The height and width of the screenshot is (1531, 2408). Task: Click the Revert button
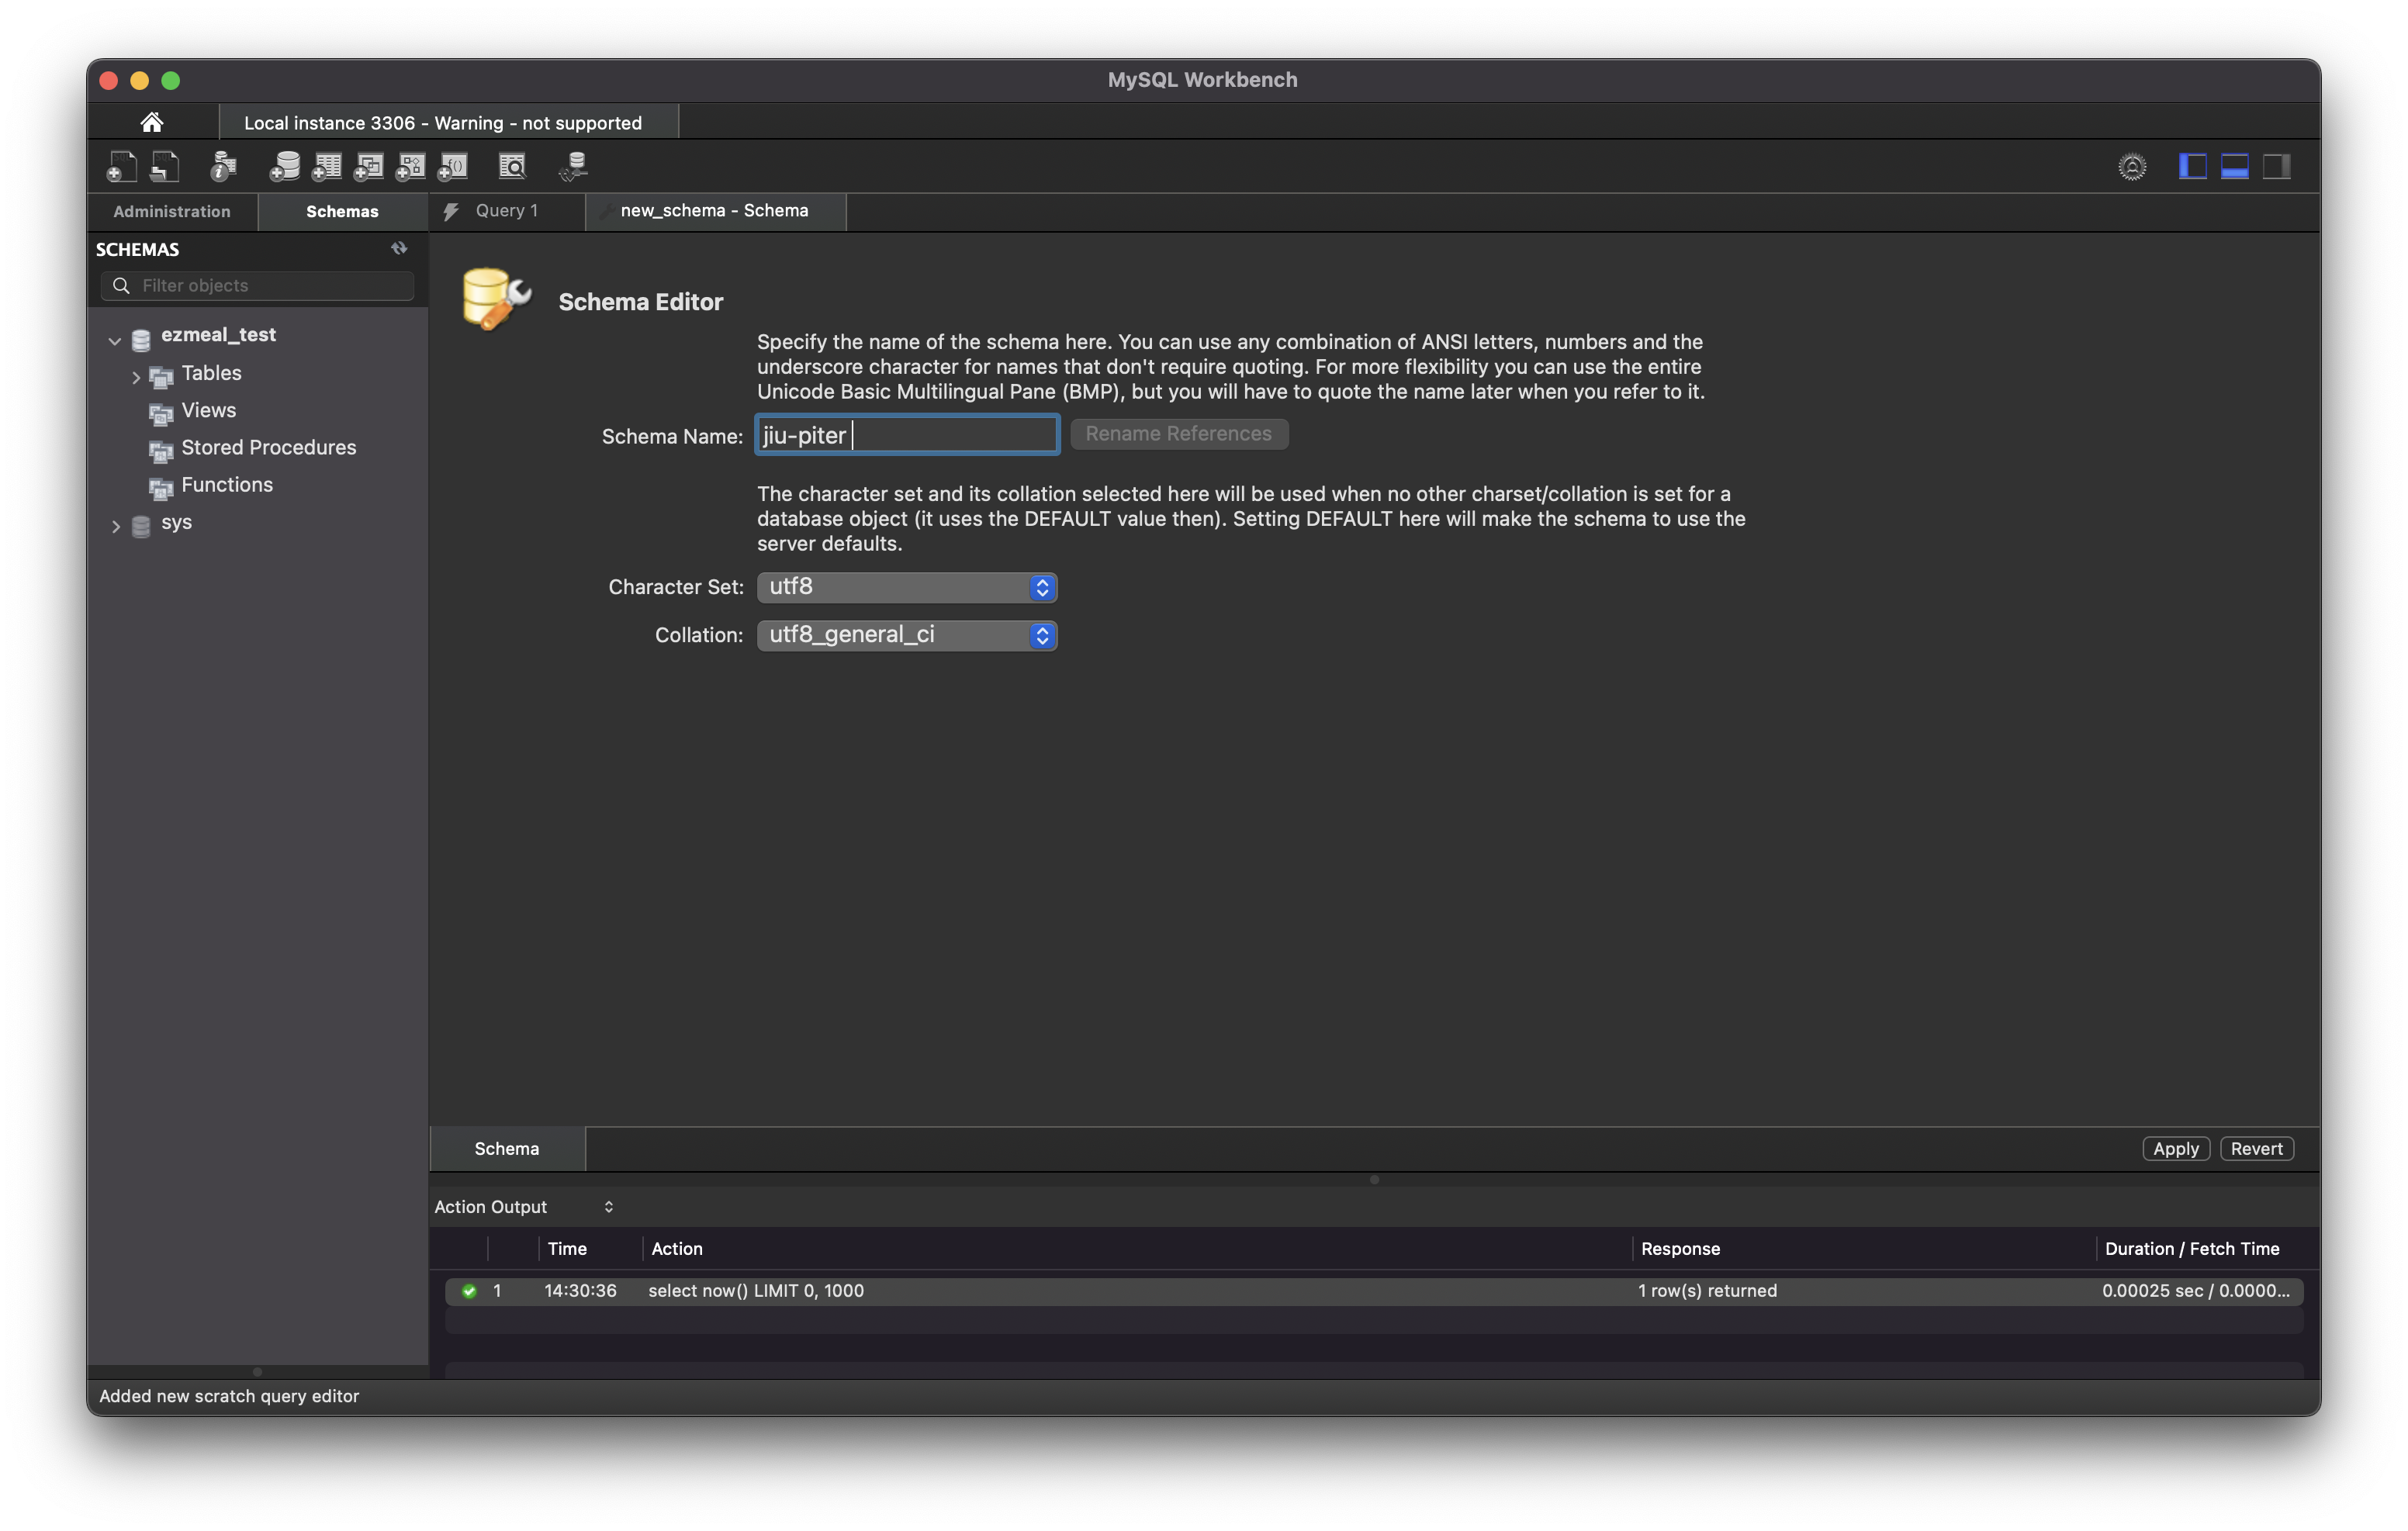(2256, 1148)
